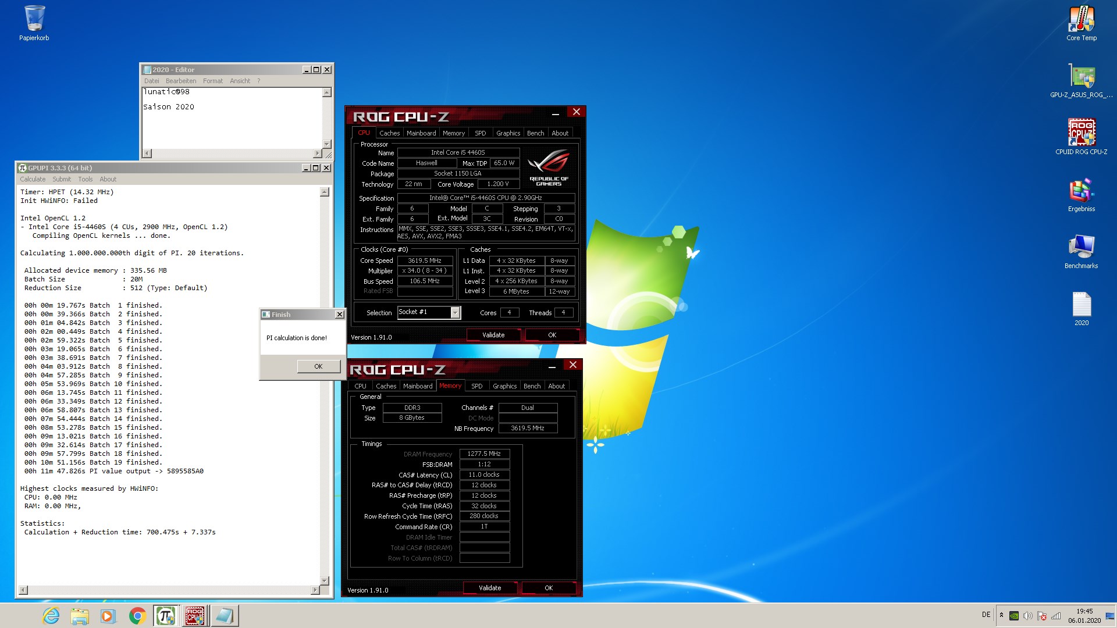
Task: Click OK in lower CPU-Z memory window
Action: [x=549, y=588]
